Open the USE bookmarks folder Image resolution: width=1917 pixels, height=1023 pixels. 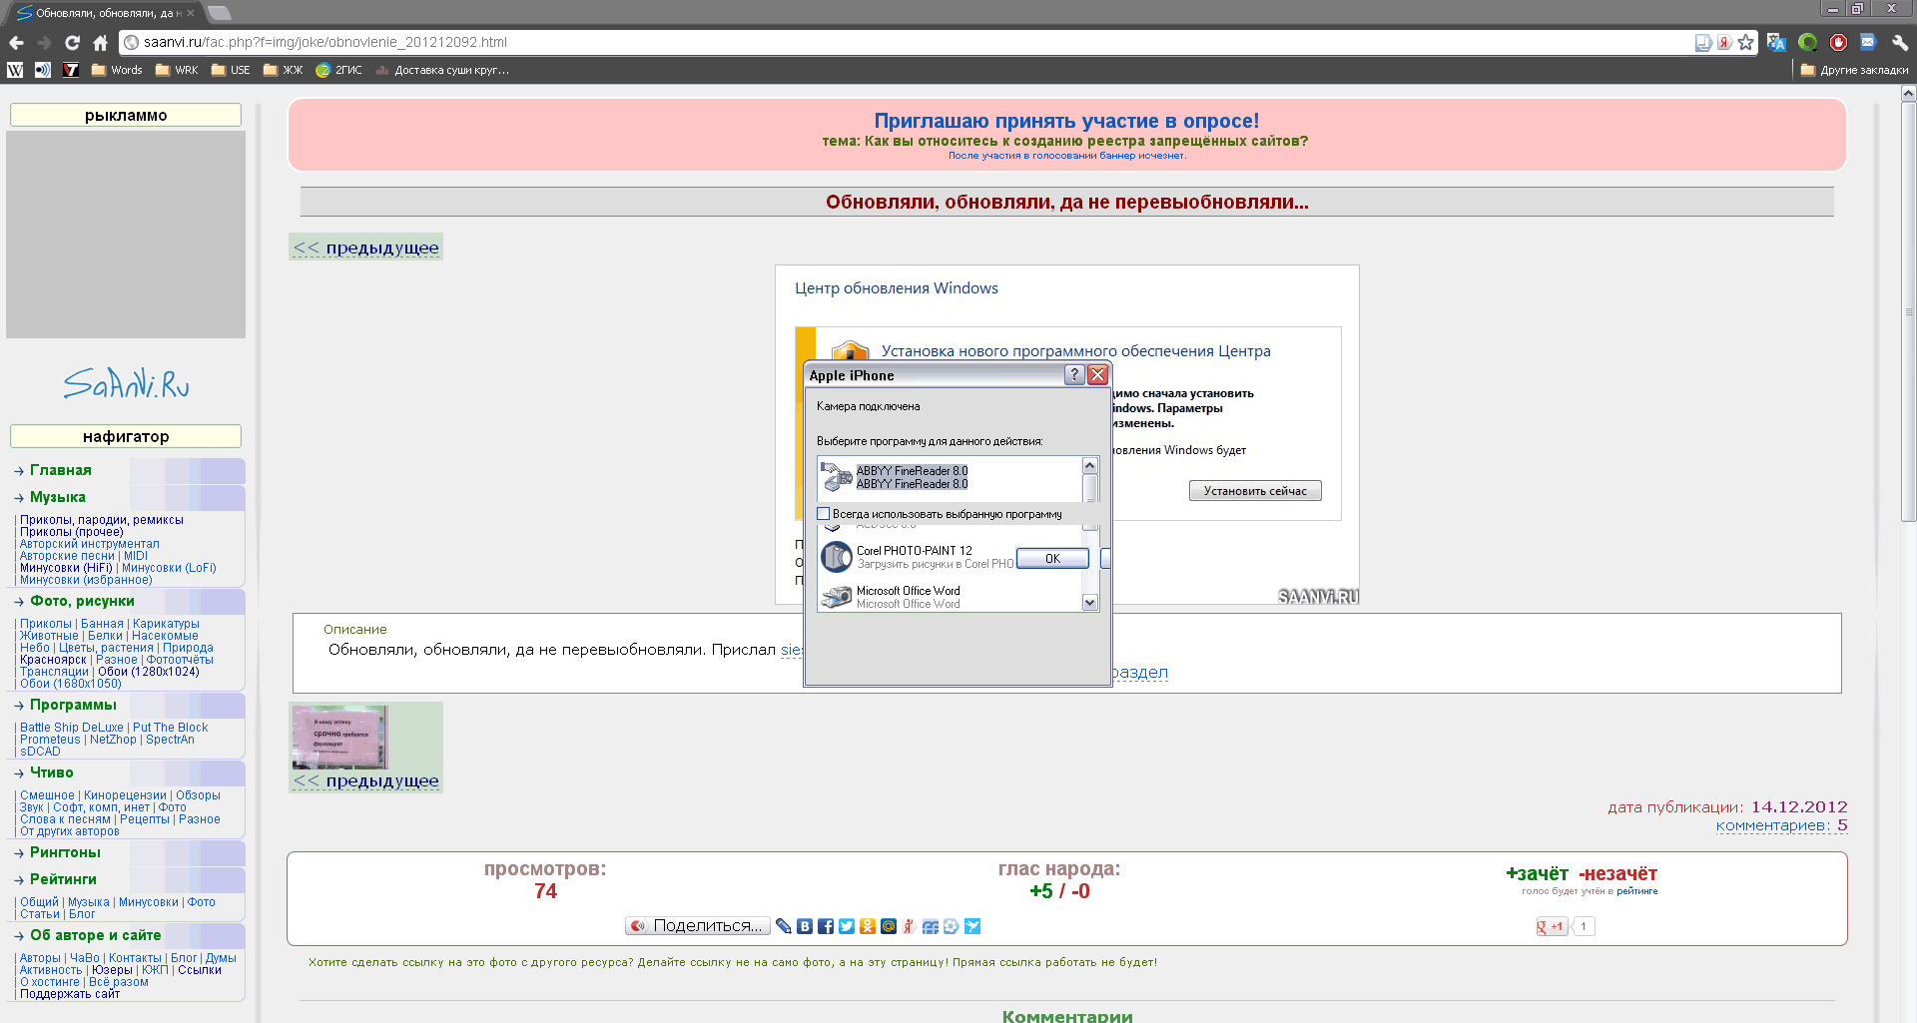[x=231, y=70]
